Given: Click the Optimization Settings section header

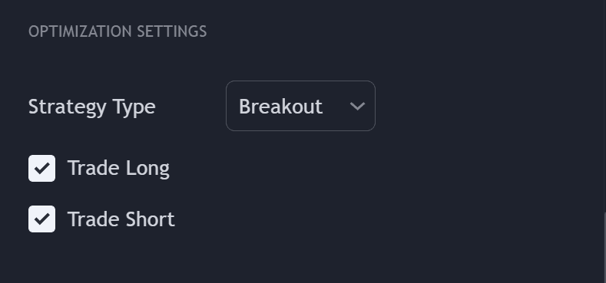Looking at the screenshot, I should point(118,31).
